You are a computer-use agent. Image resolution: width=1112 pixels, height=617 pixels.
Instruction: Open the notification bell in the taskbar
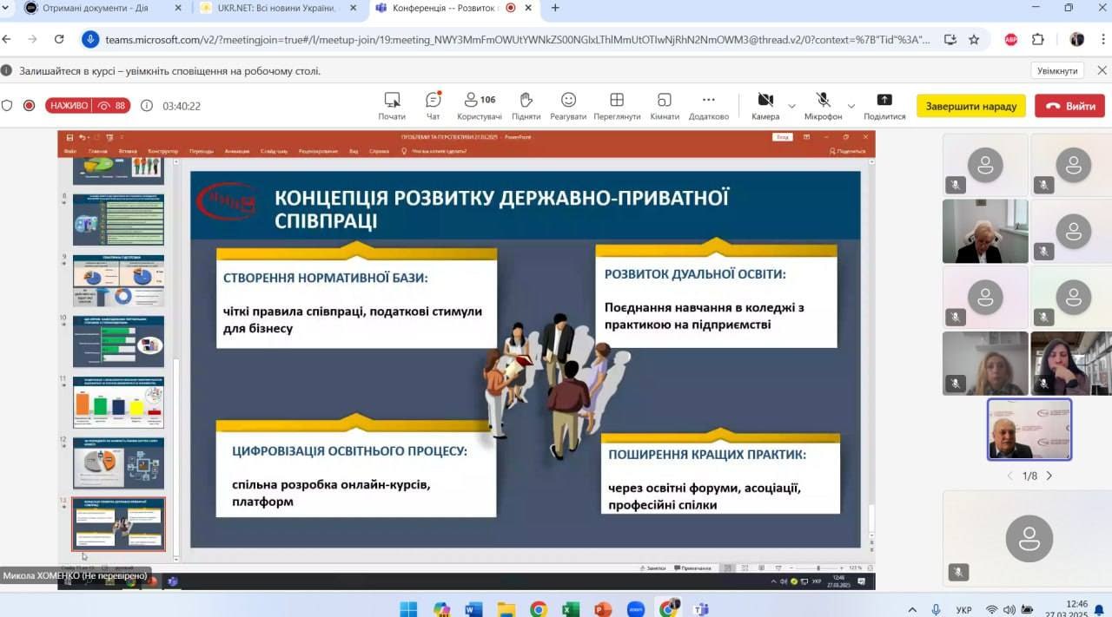1101,609
